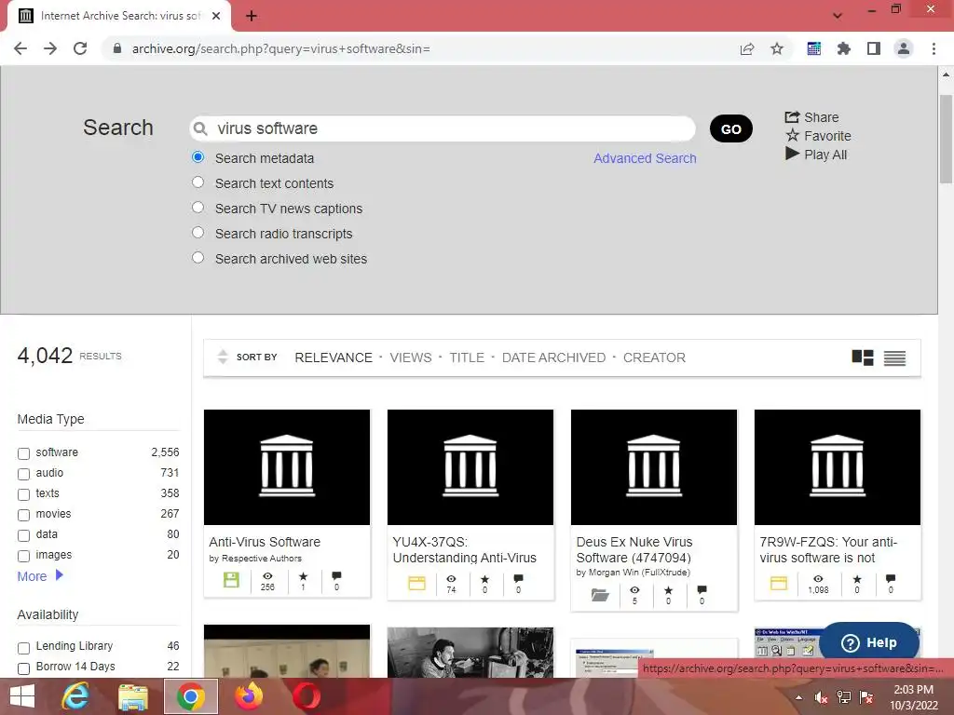Go forward in browser history

coord(50,48)
